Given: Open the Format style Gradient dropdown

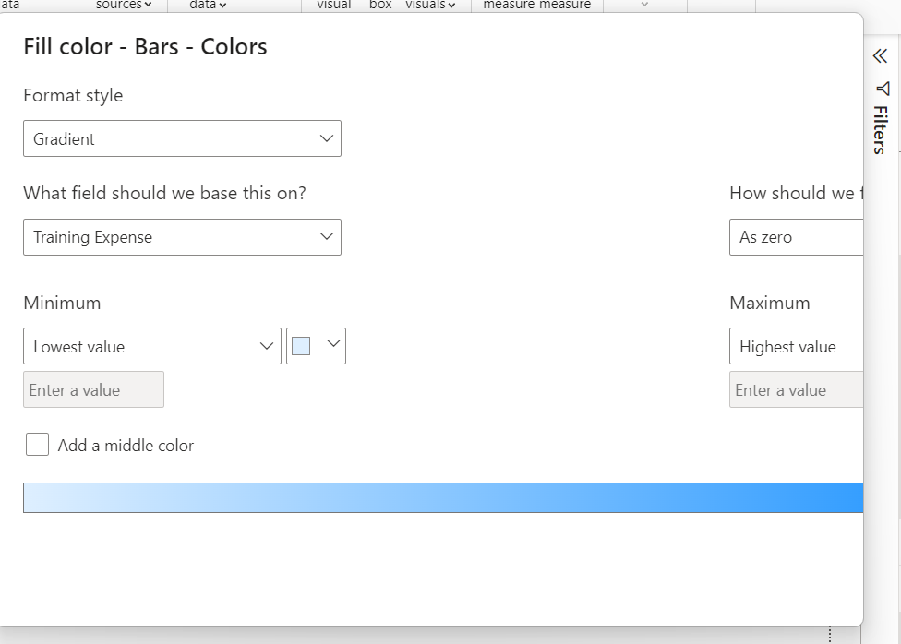Looking at the screenshot, I should tap(182, 138).
